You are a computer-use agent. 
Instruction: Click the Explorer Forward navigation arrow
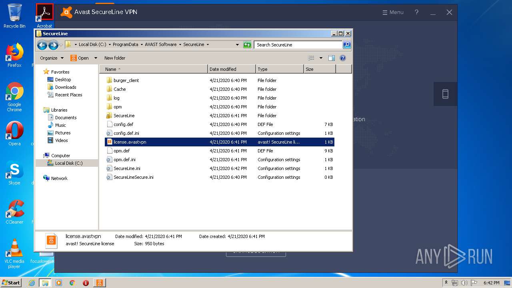coord(53,45)
